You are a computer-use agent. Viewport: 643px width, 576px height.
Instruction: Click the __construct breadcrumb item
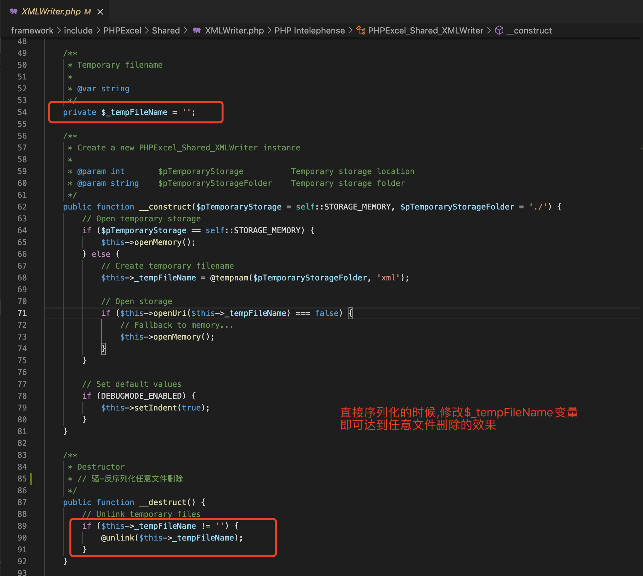pos(529,31)
